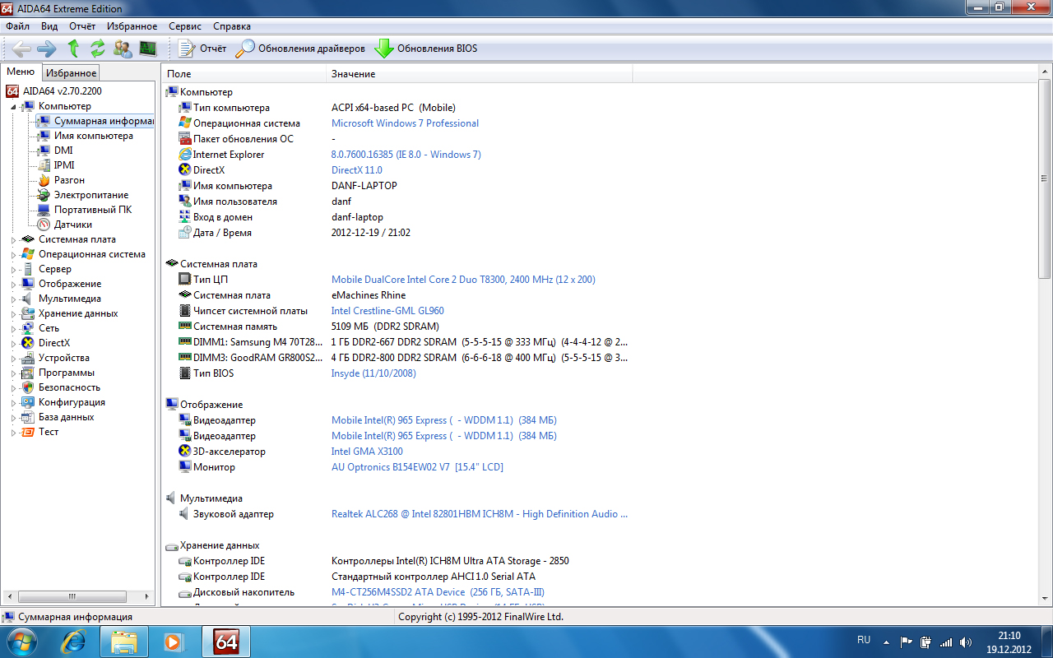Viewport: 1053px width, 658px height.
Task: Expand the Операционная система tree node
Action: (14, 255)
